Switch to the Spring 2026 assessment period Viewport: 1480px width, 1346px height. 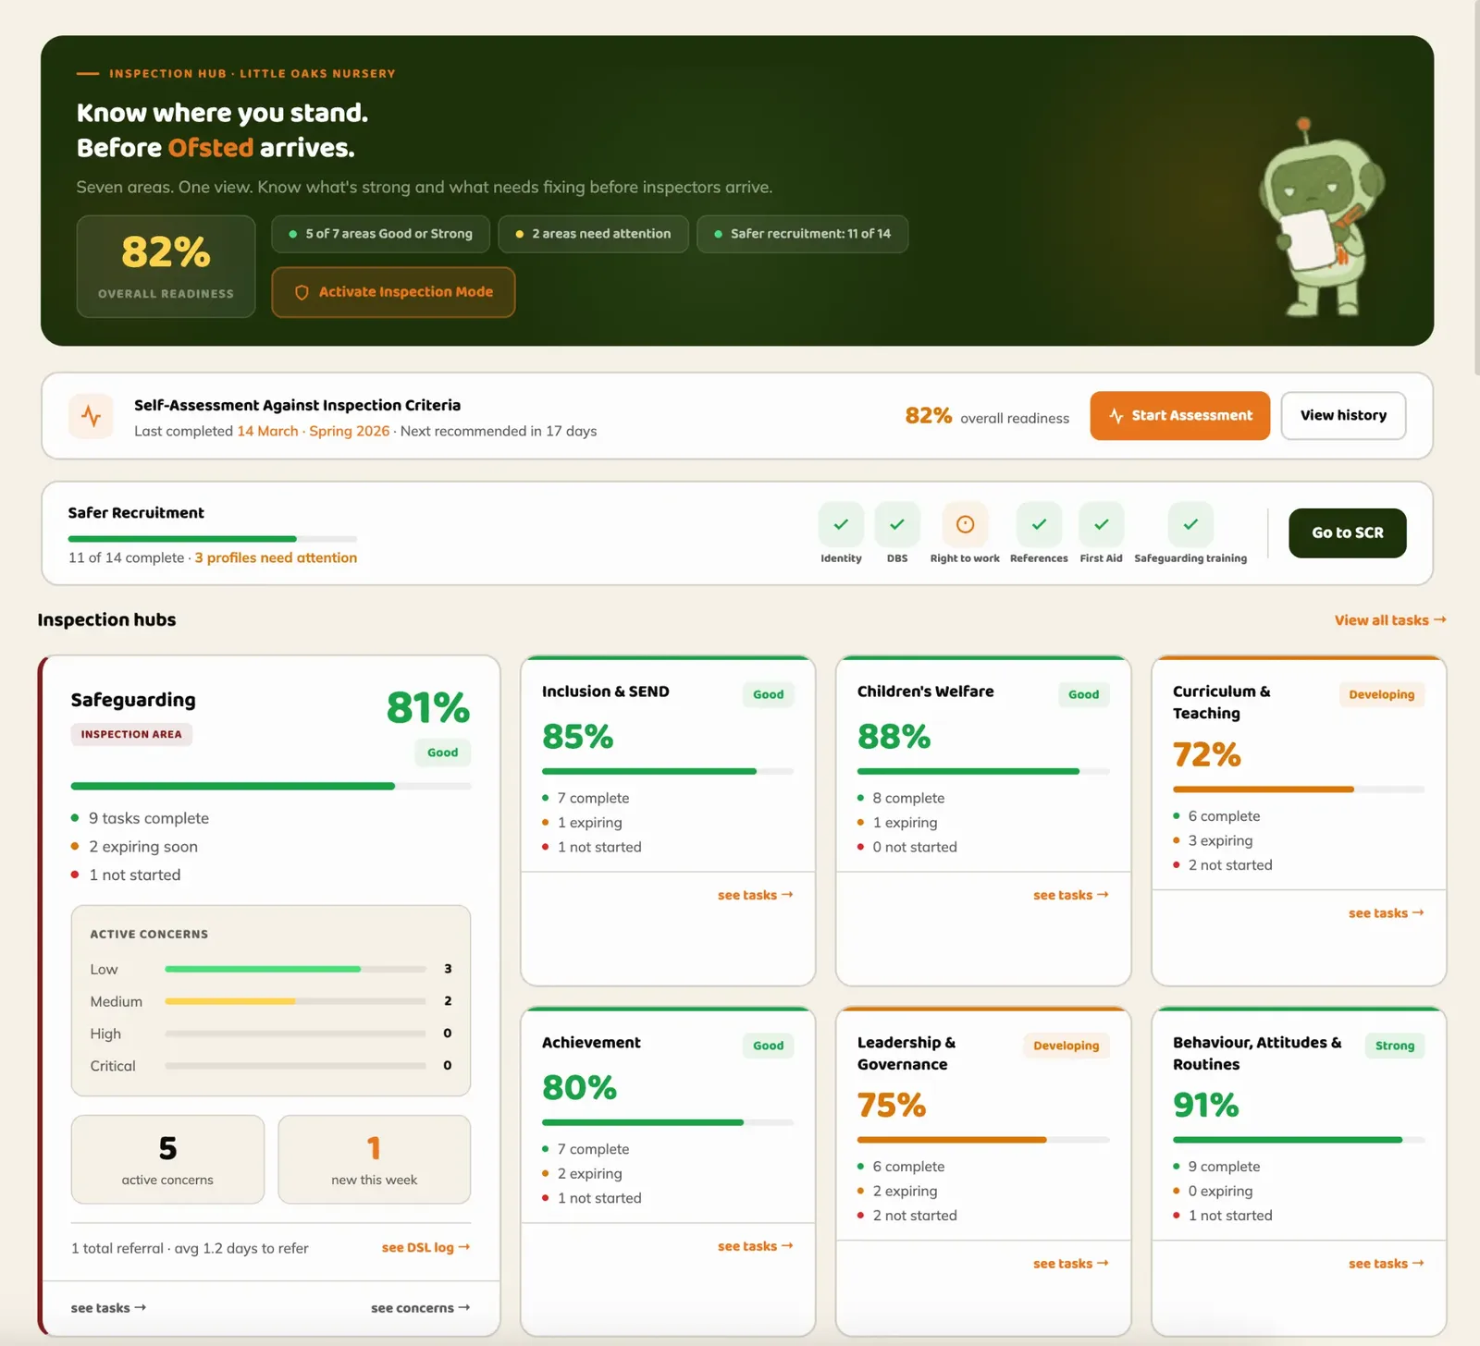point(349,431)
